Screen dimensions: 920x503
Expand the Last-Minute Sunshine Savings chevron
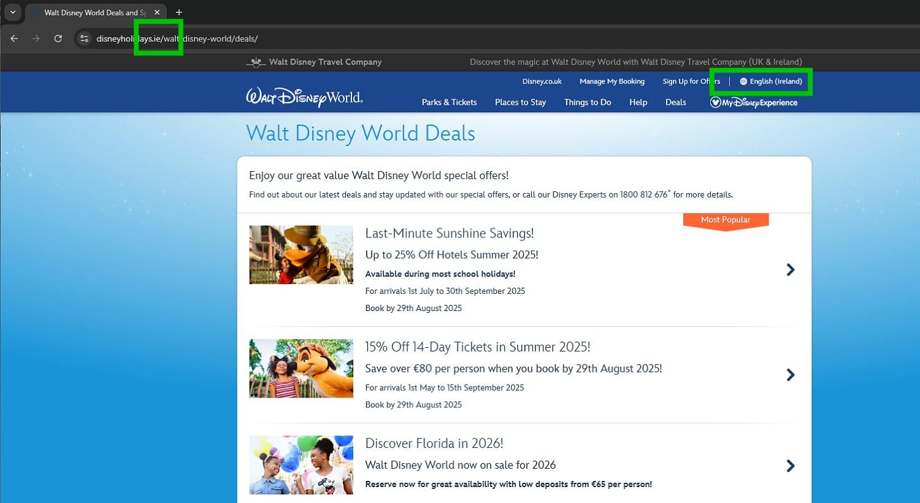click(x=791, y=270)
